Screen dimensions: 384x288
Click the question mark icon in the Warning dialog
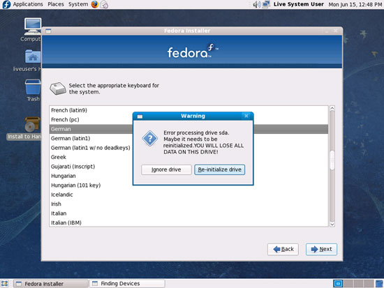pyautogui.click(x=149, y=139)
